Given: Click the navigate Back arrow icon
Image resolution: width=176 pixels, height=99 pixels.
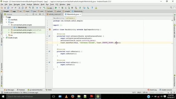Looking at the screenshot, I should pyautogui.click(x=37, y=8).
